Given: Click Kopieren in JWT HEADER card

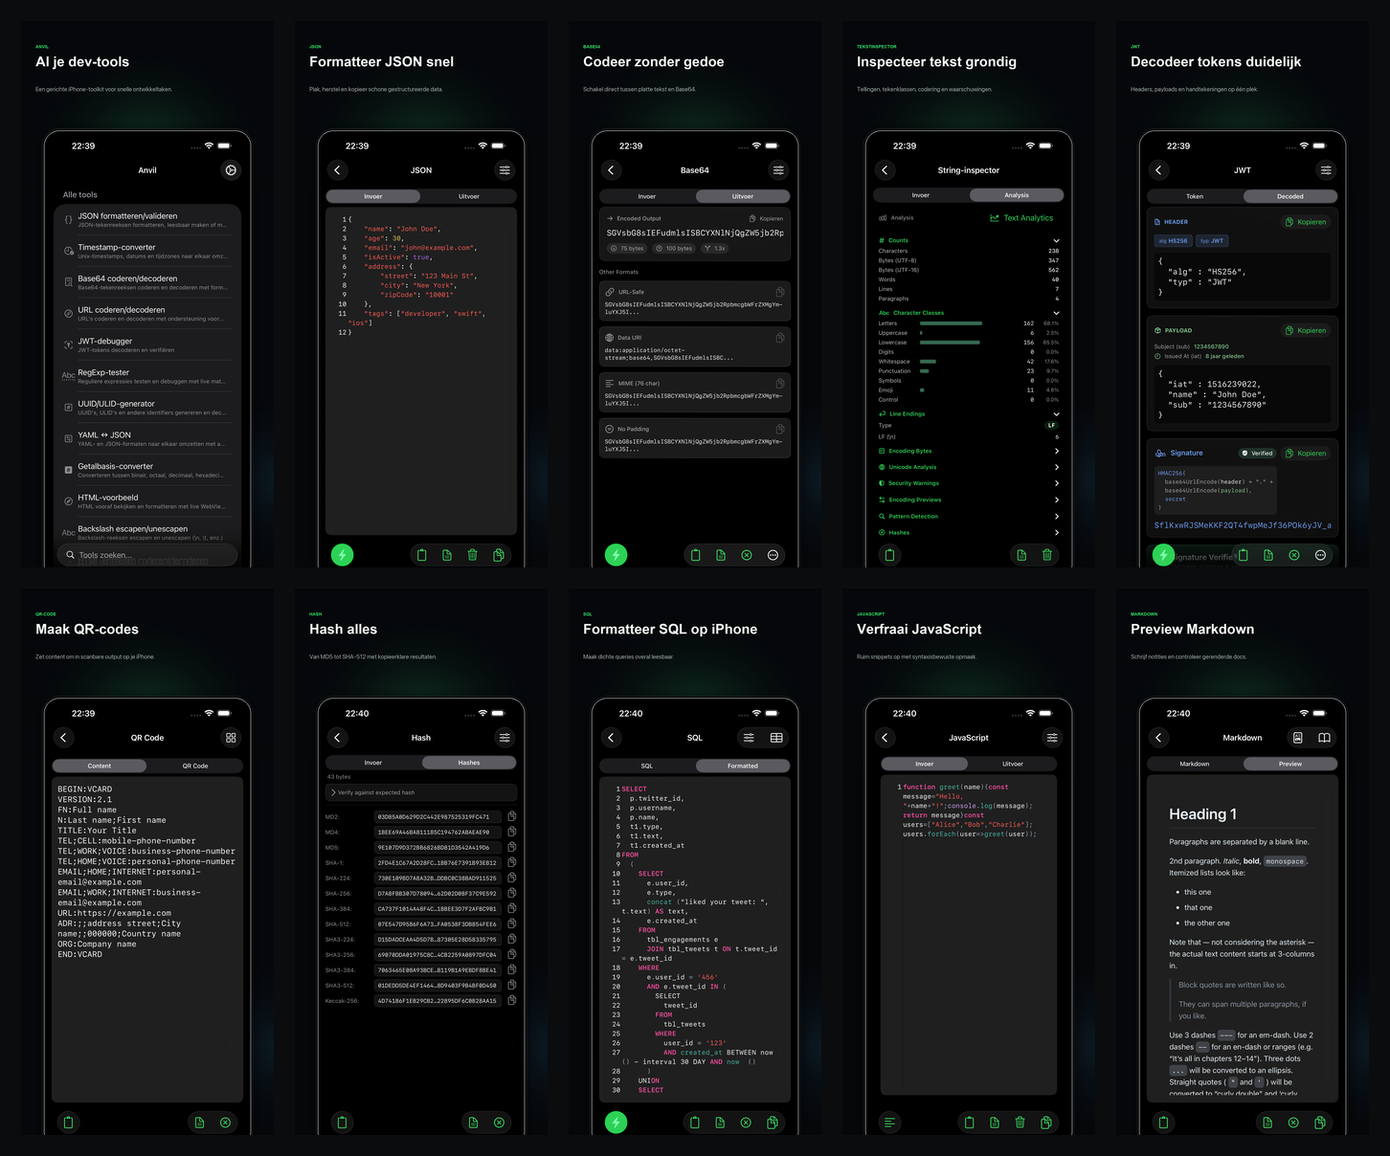Looking at the screenshot, I should (1306, 222).
